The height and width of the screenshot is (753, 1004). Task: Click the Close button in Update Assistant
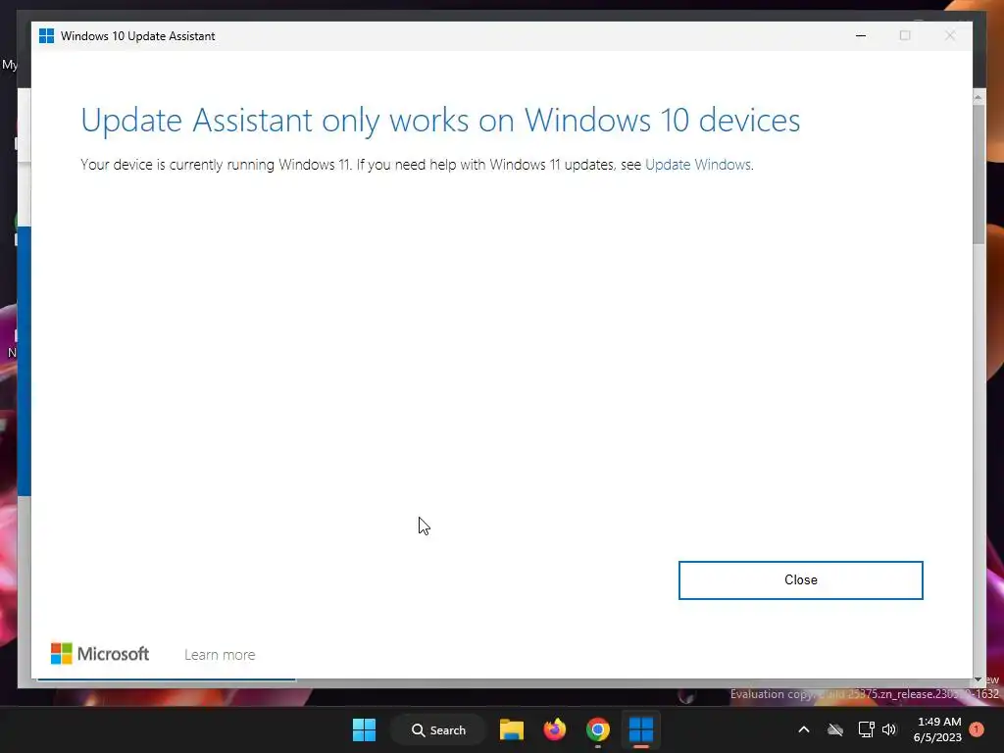800,580
